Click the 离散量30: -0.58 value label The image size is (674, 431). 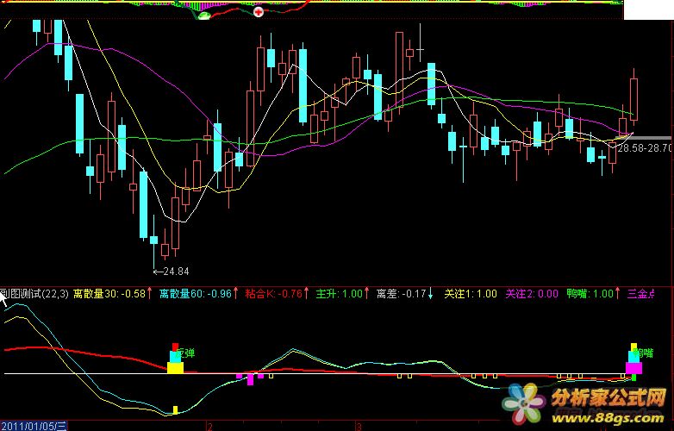coord(109,294)
